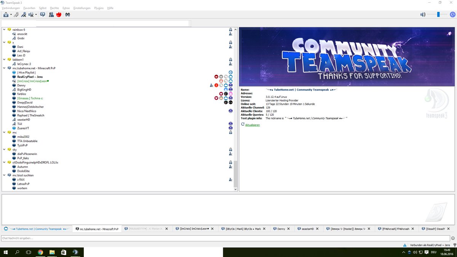The width and height of the screenshot is (457, 257).
Task: Toggle the mute microphone toolbar button
Action: (x=24, y=14)
